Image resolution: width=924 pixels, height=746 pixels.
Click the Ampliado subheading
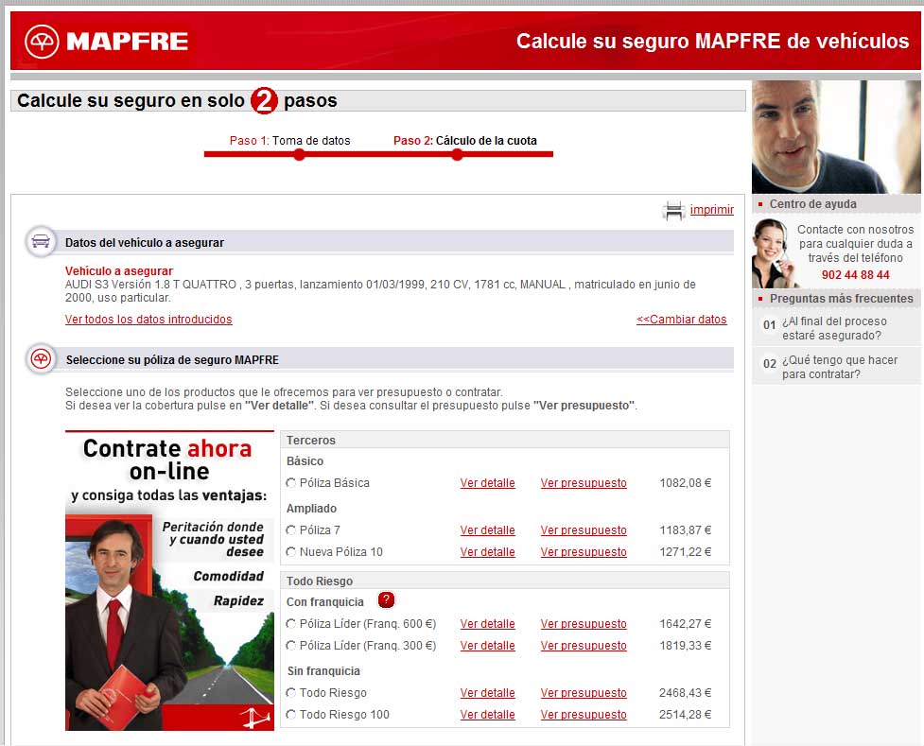312,509
